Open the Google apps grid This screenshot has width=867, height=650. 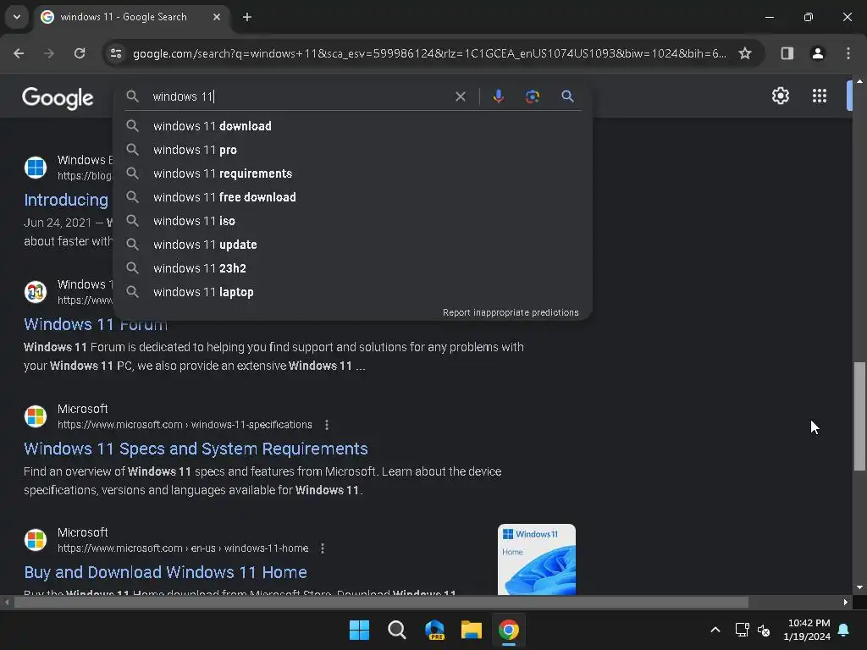click(x=820, y=96)
